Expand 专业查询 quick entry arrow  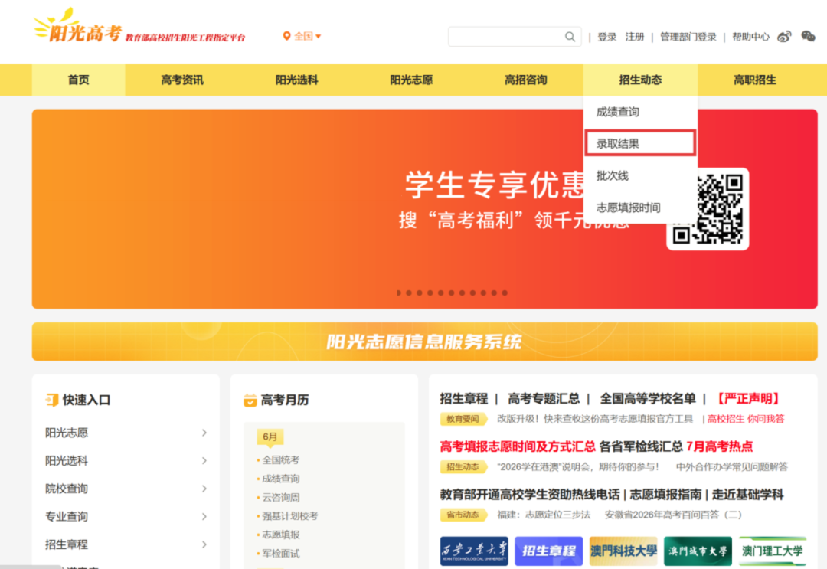coord(204,517)
